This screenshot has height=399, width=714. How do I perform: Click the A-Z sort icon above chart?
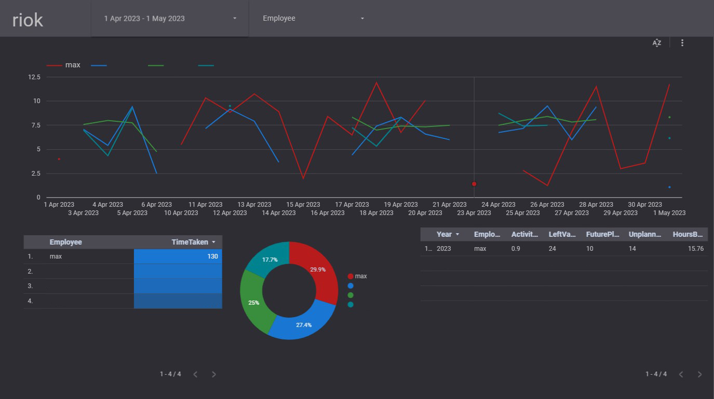click(657, 43)
